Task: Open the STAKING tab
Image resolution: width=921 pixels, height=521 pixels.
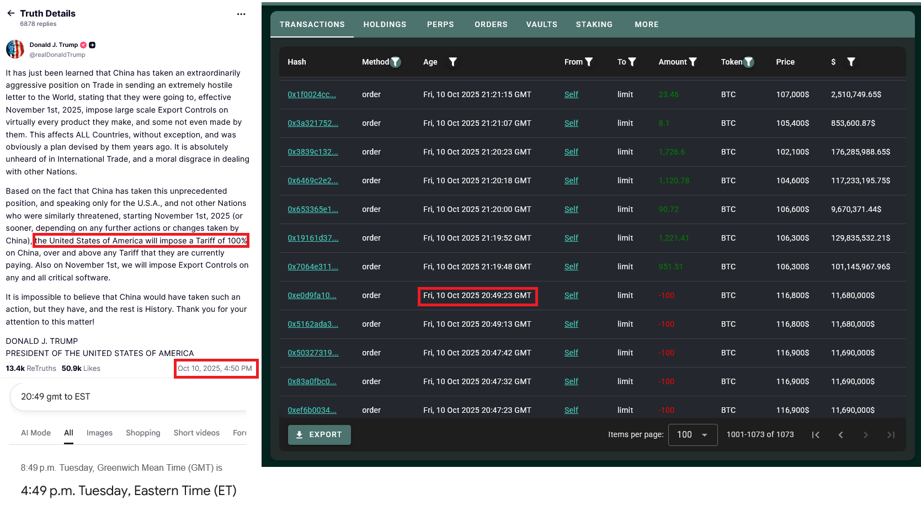Action: [x=594, y=24]
